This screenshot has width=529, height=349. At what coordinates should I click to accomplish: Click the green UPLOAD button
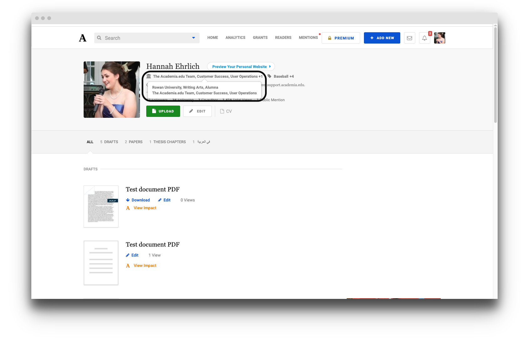tap(163, 111)
